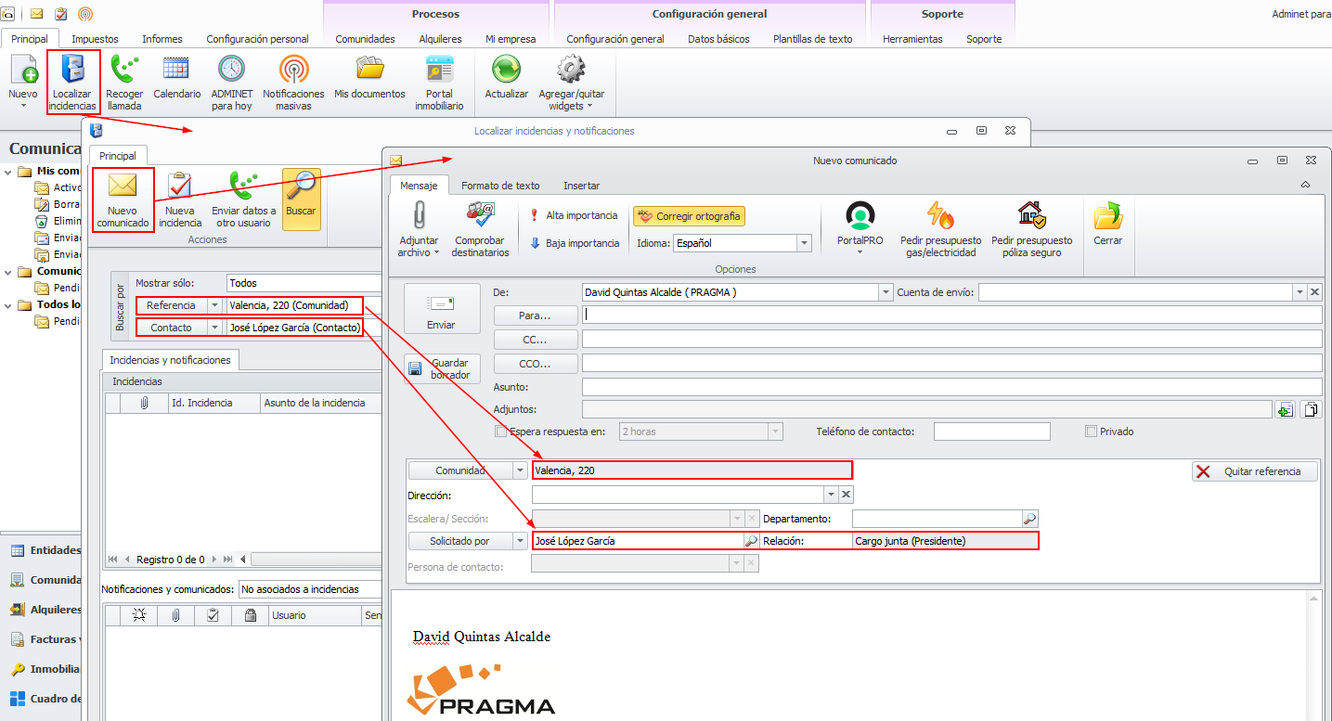Open the Idioma dropdown
1332x721 pixels.
[804, 243]
